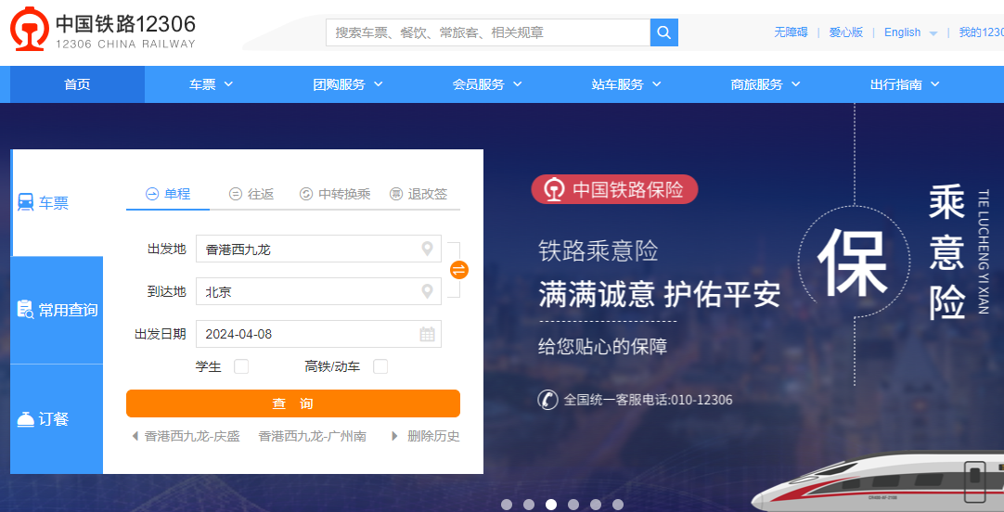Select history route 香港西九龙-广州南

pyautogui.click(x=313, y=437)
